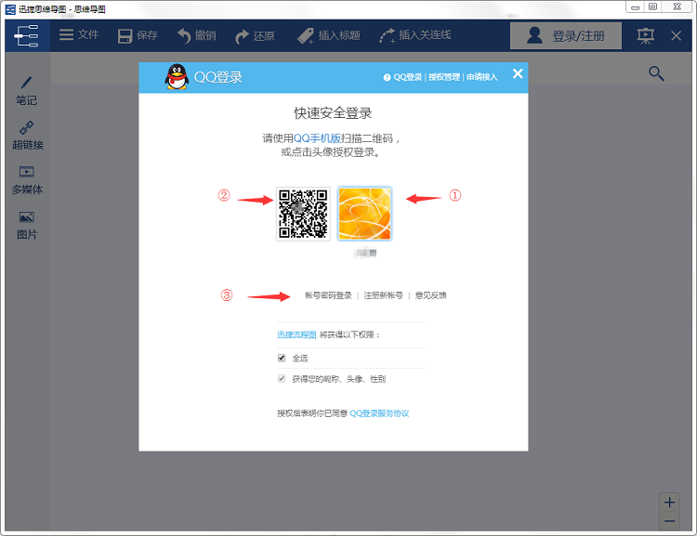Click 插入关连线 in the toolbar
Image resolution: width=697 pixels, height=536 pixels.
[415, 35]
